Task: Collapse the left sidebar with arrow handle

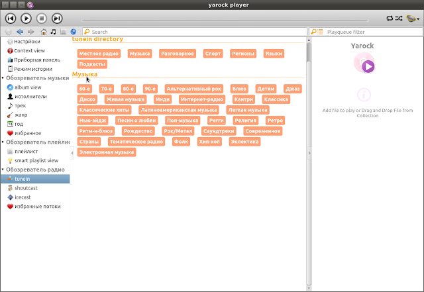Action: click(72, 153)
